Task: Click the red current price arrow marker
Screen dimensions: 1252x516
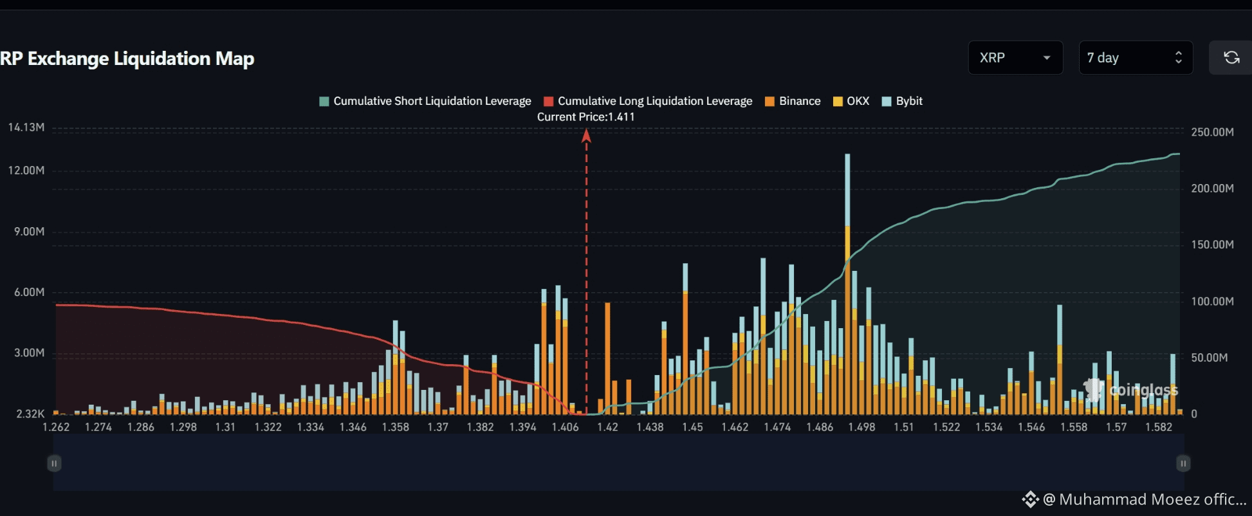Action: point(586,136)
